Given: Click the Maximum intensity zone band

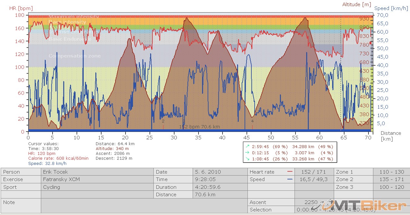Looking at the screenshot, I should (195, 16).
